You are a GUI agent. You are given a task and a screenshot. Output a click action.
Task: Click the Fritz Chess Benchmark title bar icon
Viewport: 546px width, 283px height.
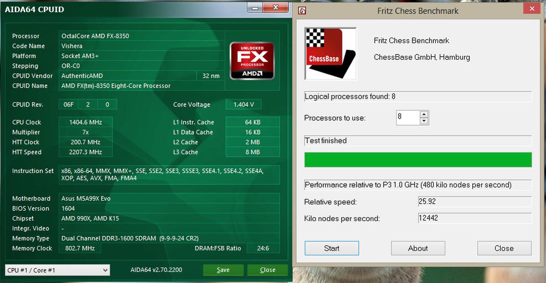(x=302, y=11)
